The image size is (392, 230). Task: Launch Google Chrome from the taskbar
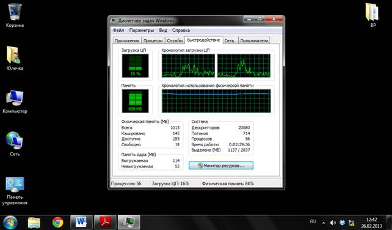click(58, 222)
